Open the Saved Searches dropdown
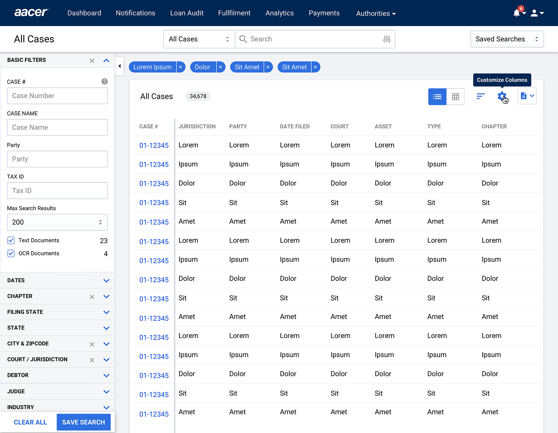Image resolution: width=558 pixels, height=433 pixels. pyautogui.click(x=507, y=39)
